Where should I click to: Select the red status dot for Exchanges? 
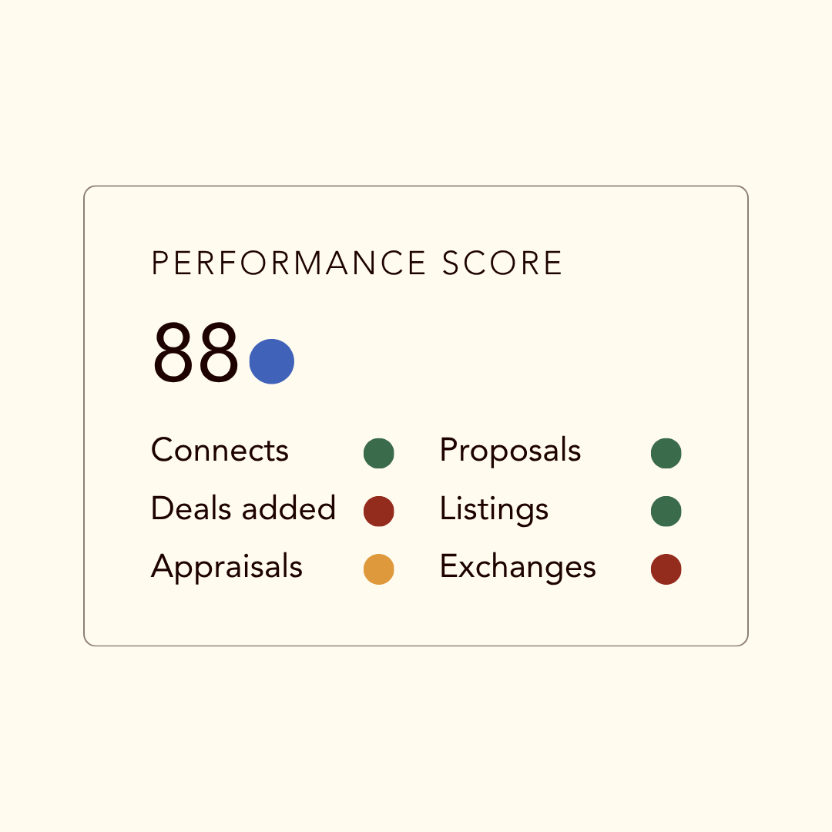(x=666, y=569)
